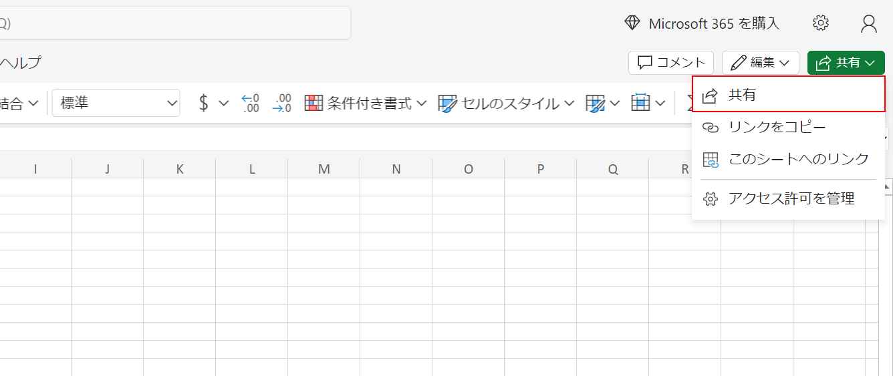Select 共有 from the share menu

[788, 95]
